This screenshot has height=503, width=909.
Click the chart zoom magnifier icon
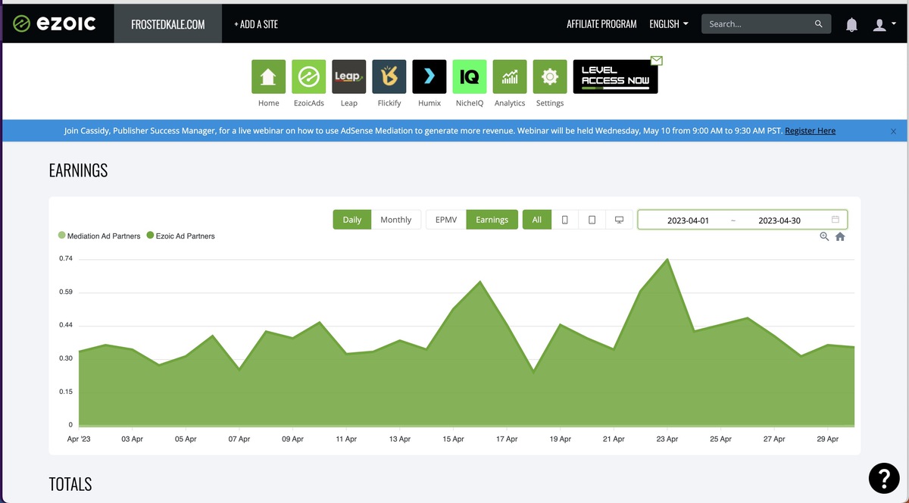pos(824,236)
